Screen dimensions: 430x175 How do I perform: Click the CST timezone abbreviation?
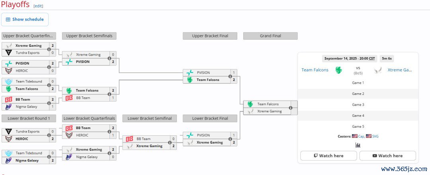(x=372, y=58)
